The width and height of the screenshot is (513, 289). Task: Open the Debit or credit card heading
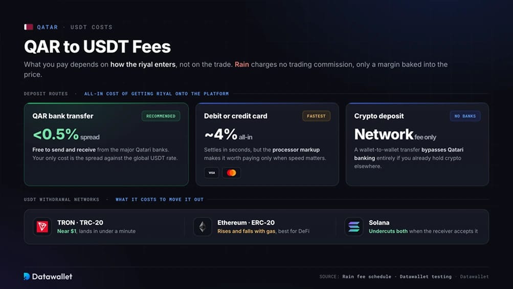click(236, 116)
